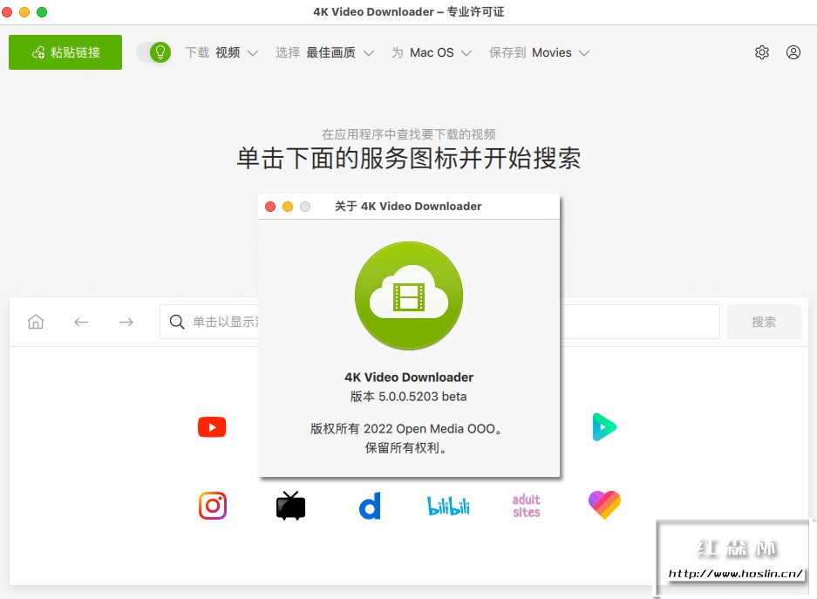The height and width of the screenshot is (599, 817).
Task: Open the user account profile icon
Action: 793,52
